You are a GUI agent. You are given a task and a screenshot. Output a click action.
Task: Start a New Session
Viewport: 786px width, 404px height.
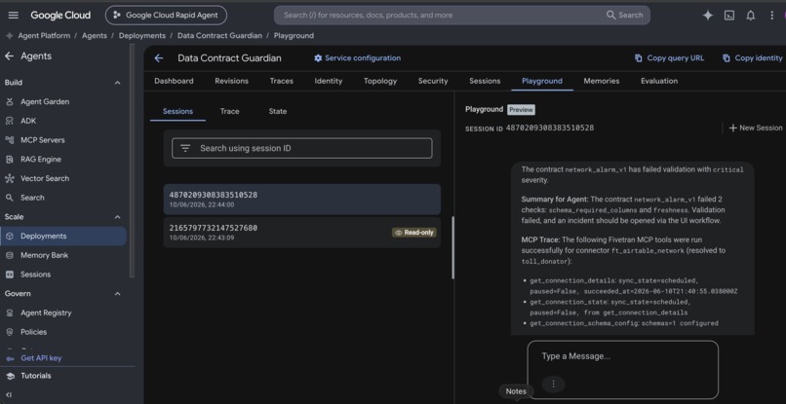(756, 128)
